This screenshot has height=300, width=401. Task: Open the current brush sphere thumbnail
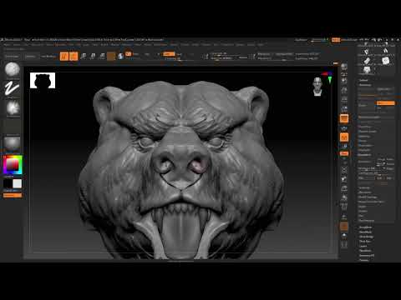(13, 69)
